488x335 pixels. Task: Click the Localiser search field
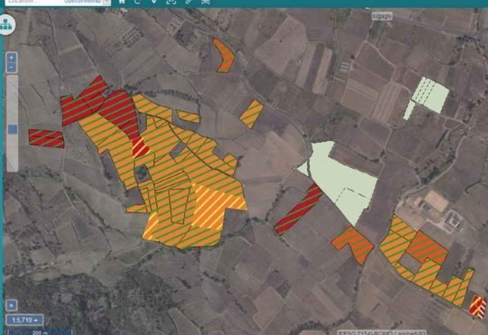[x=34, y=2]
